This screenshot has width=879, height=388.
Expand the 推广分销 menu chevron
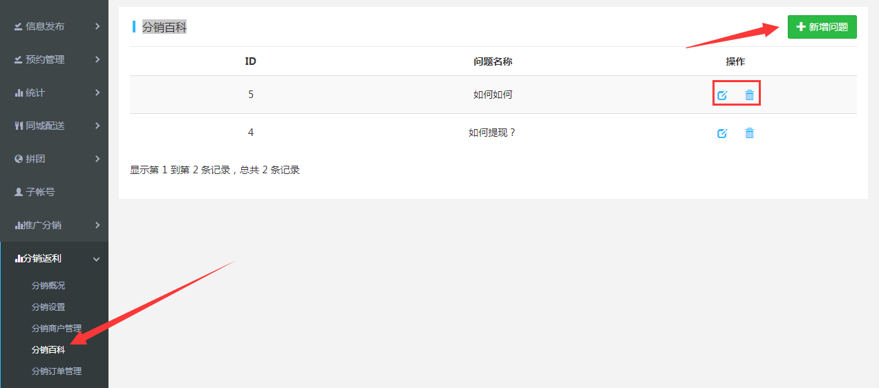click(97, 225)
